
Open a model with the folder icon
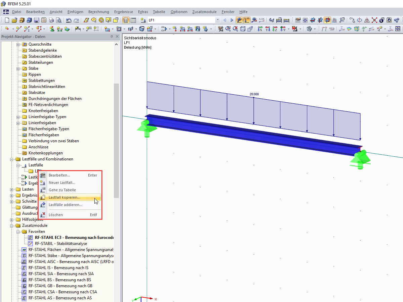pos(14,20)
